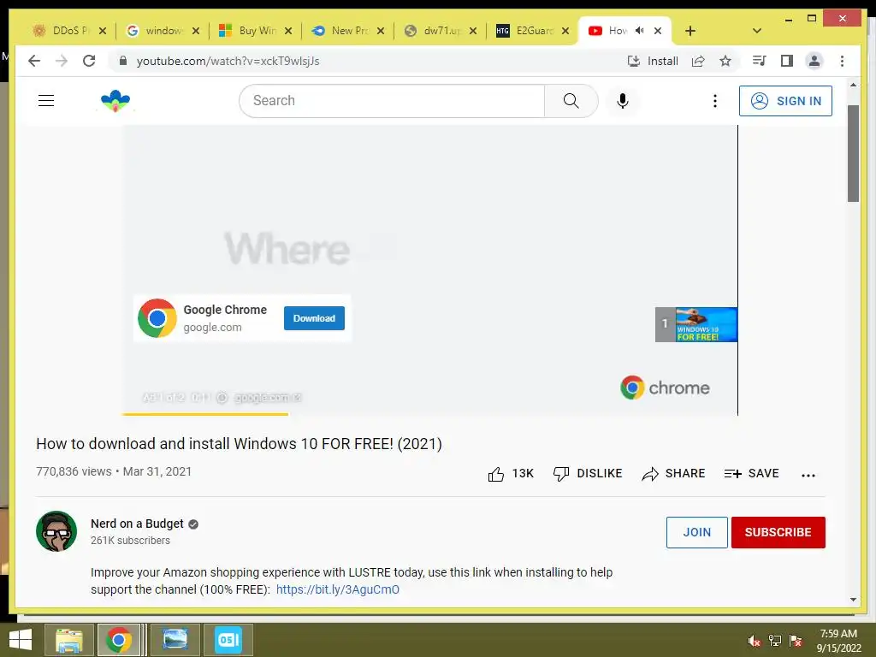Open google.com link in ad overlay
This screenshot has width=876, height=657.
coord(267,398)
